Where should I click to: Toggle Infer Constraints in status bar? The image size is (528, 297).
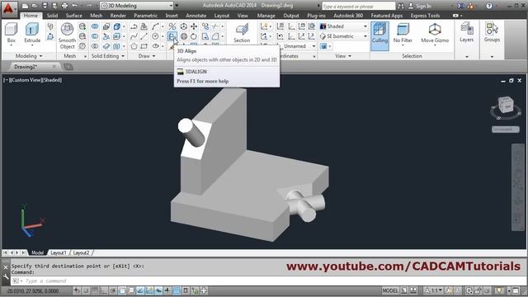(x=77, y=290)
